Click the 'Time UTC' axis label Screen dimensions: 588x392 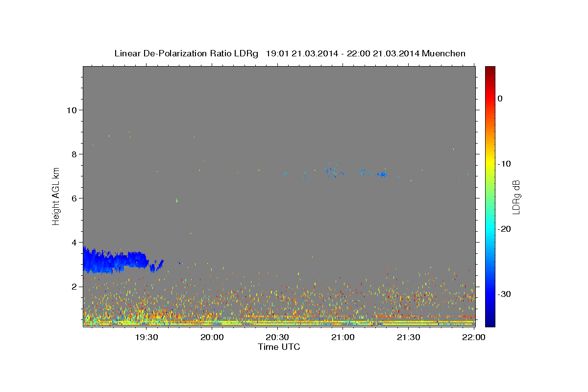(279, 347)
